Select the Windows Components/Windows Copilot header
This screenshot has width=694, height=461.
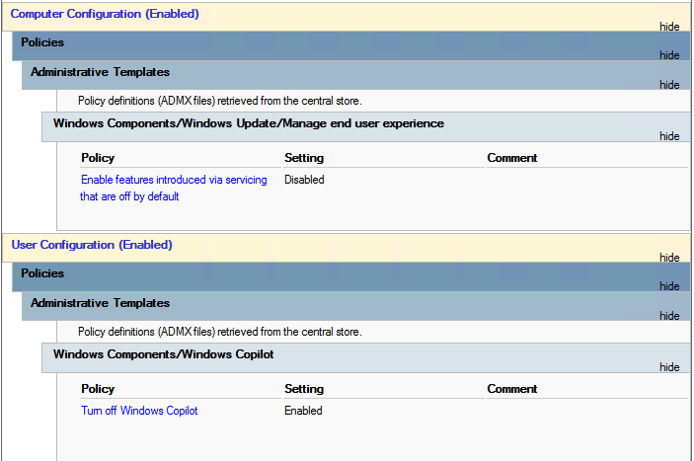[163, 354]
